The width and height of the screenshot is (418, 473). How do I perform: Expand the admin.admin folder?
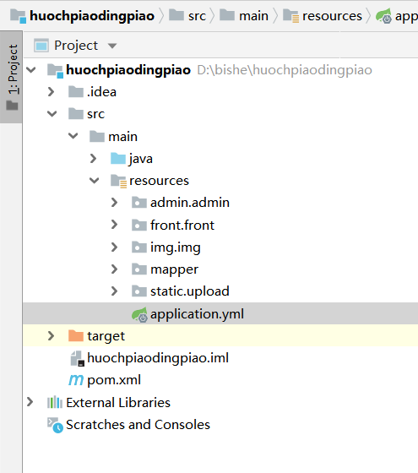114,203
